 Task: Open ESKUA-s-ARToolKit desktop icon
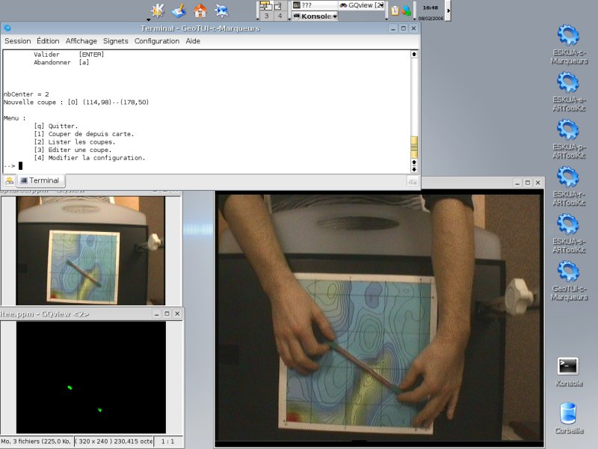point(569,233)
